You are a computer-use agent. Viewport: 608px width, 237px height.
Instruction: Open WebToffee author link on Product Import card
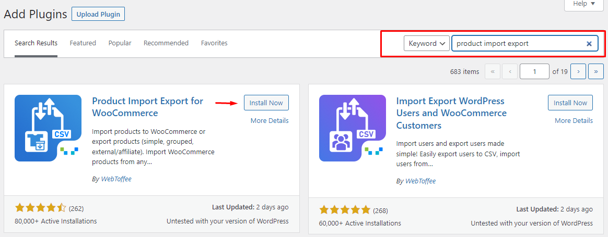coord(116,179)
